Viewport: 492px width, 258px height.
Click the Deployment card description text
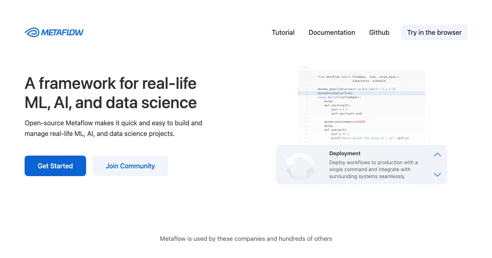(373, 170)
